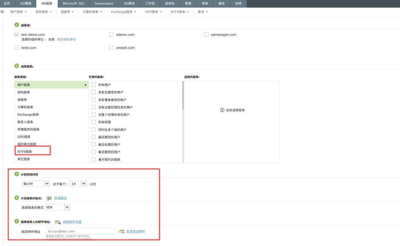
Task: Click the recipient email address input field
Action: 80,231
